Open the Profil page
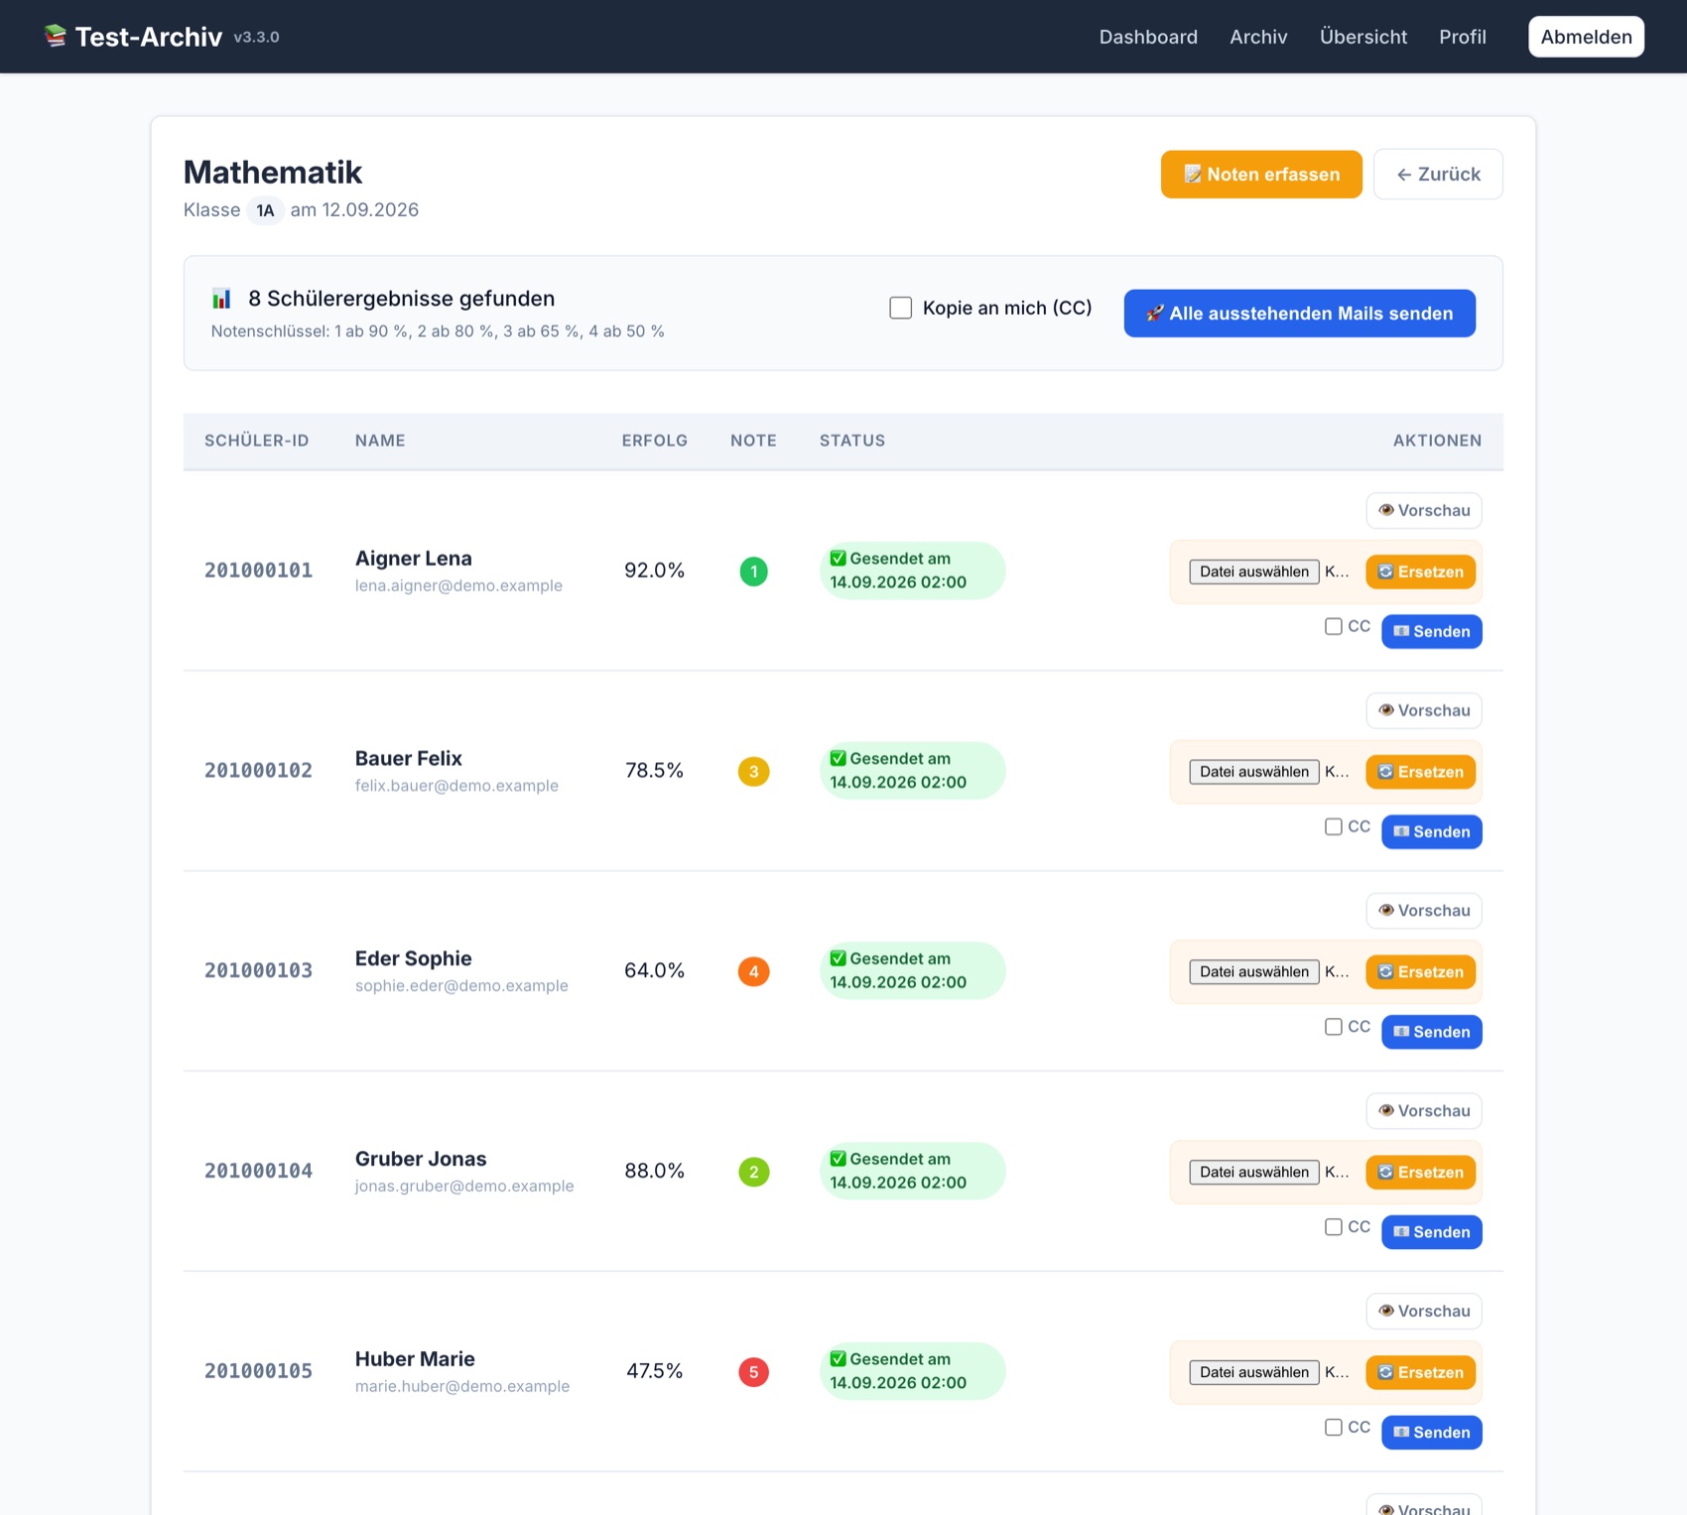This screenshot has height=1515, width=1687. tap(1463, 37)
